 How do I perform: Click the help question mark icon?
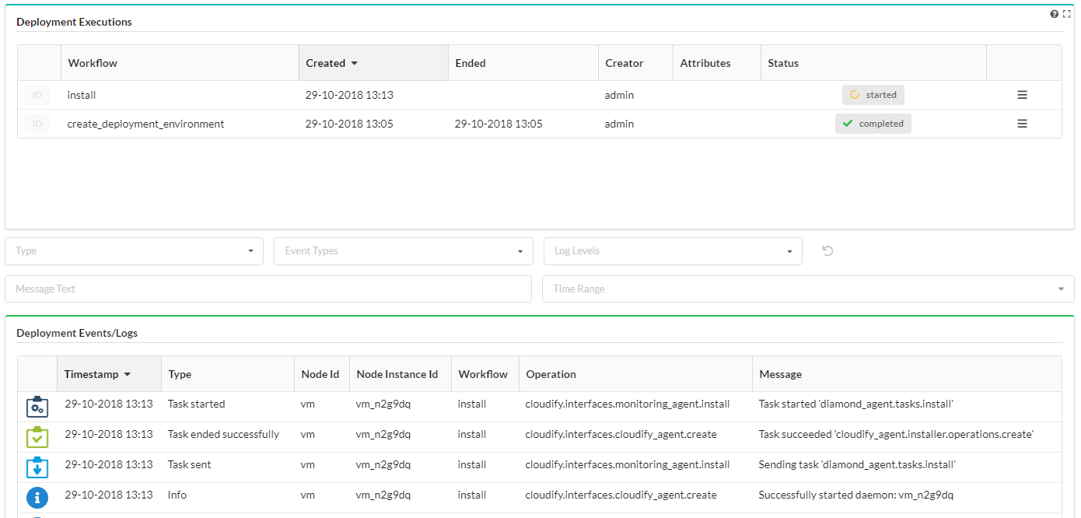click(1055, 14)
